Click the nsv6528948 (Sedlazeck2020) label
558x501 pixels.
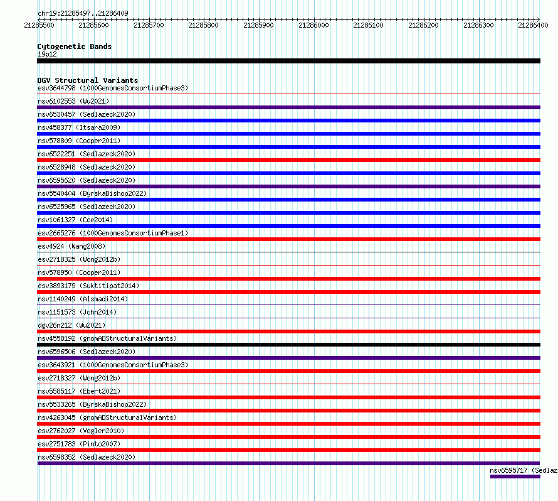pyautogui.click(x=87, y=167)
